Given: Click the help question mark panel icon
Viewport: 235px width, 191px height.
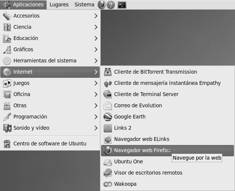Looking at the screenshot, I should click(x=111, y=5).
